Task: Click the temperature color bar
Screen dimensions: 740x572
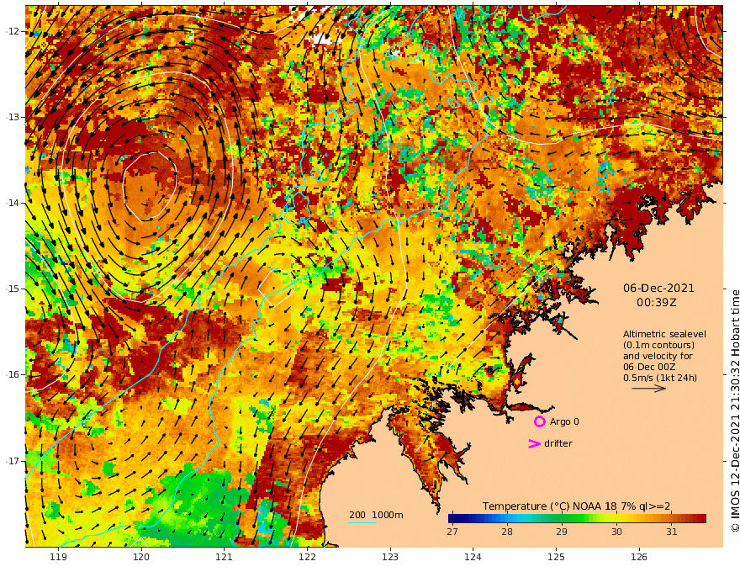Action: tap(577, 518)
